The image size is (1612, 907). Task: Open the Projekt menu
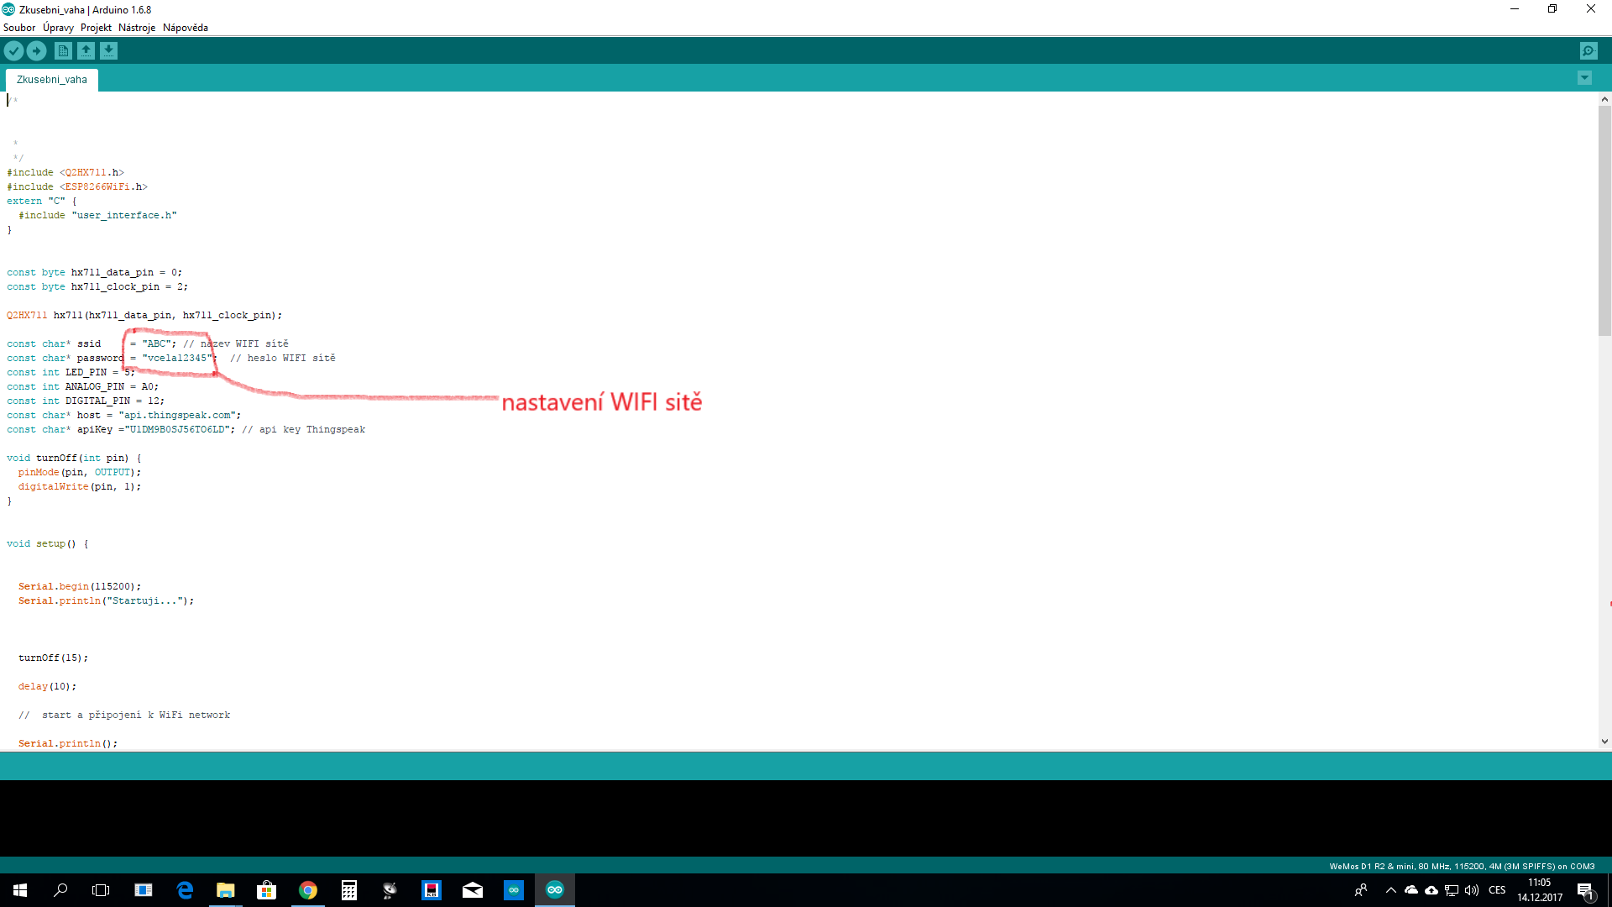pos(96,28)
